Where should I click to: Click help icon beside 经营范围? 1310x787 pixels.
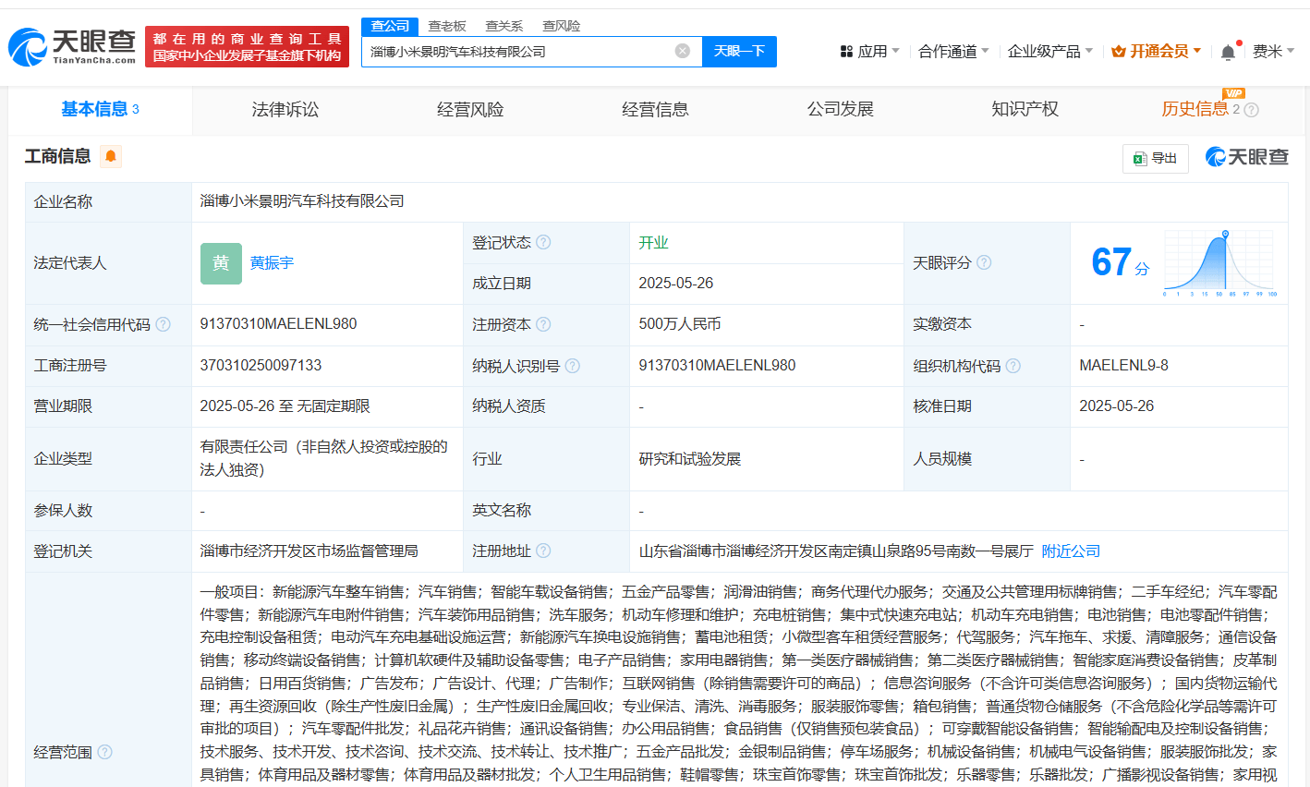(104, 752)
